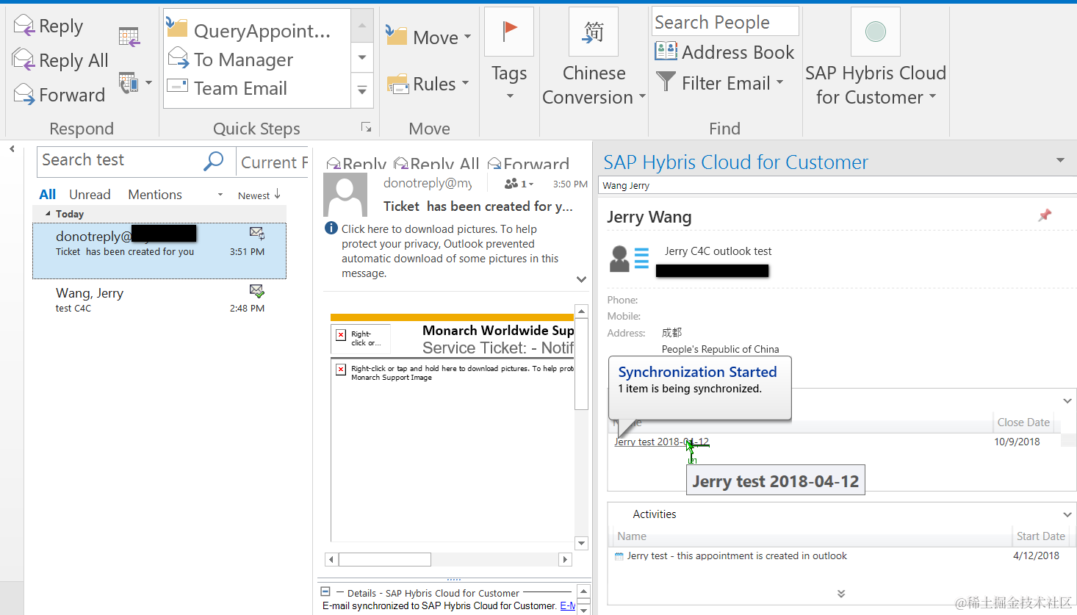Open the More respond actions icon
Viewport: 1077px width, 615px height.
click(x=135, y=83)
